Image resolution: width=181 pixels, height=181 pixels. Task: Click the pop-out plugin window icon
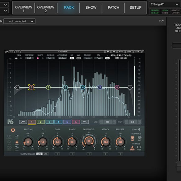coord(161,21)
